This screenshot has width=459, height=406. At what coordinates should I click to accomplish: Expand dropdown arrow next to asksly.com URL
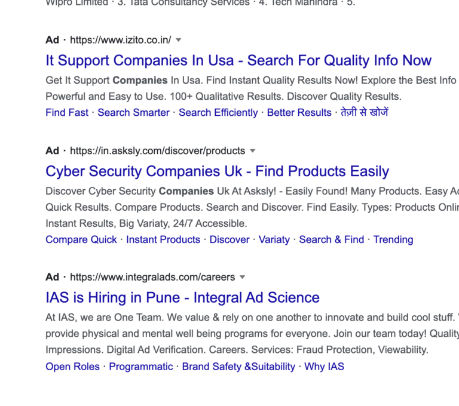(253, 151)
